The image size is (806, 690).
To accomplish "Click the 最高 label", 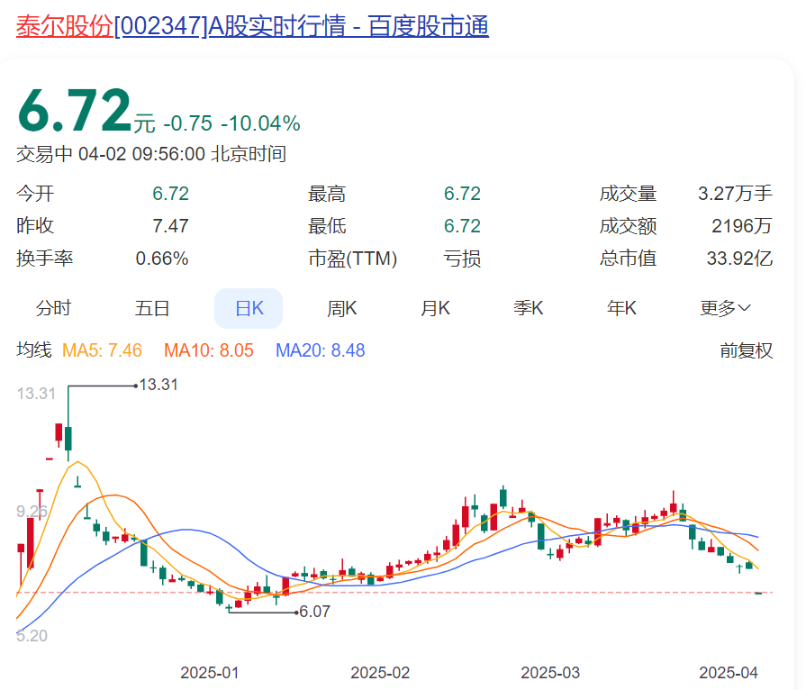I will click(327, 194).
